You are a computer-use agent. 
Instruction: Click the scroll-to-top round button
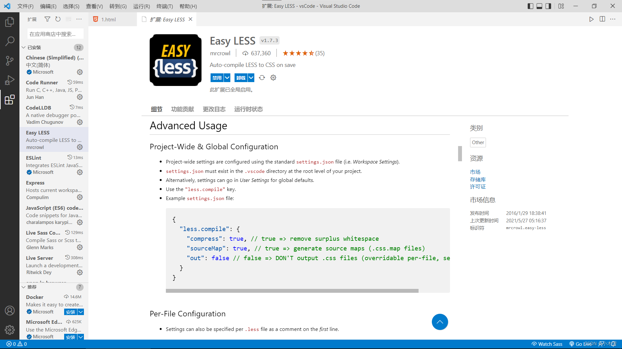(440, 322)
